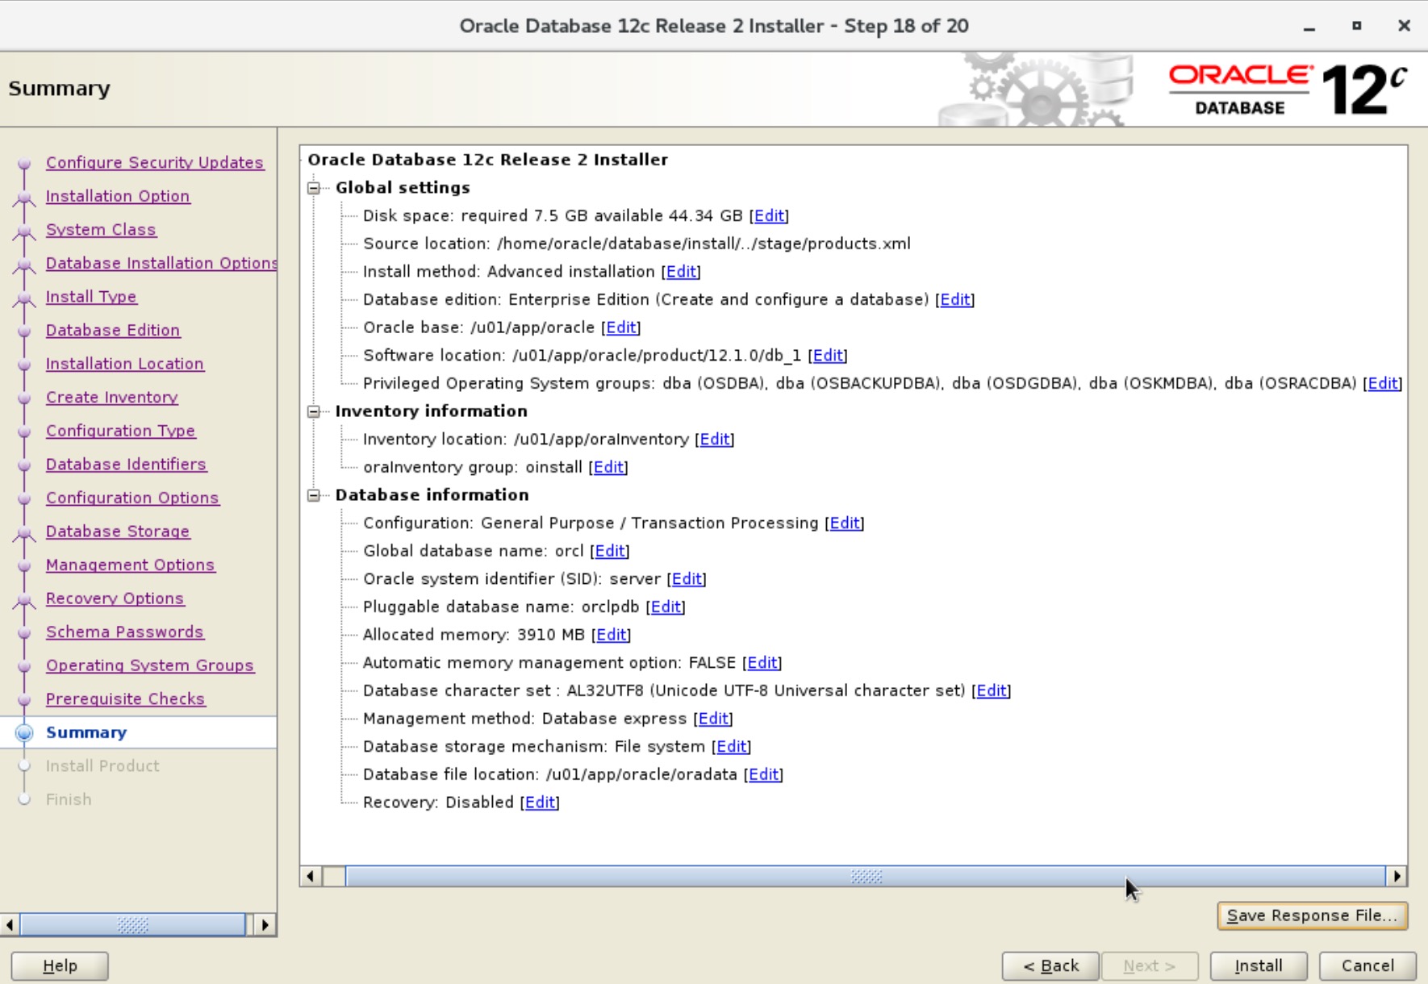Click the Save Response File button

click(x=1312, y=915)
